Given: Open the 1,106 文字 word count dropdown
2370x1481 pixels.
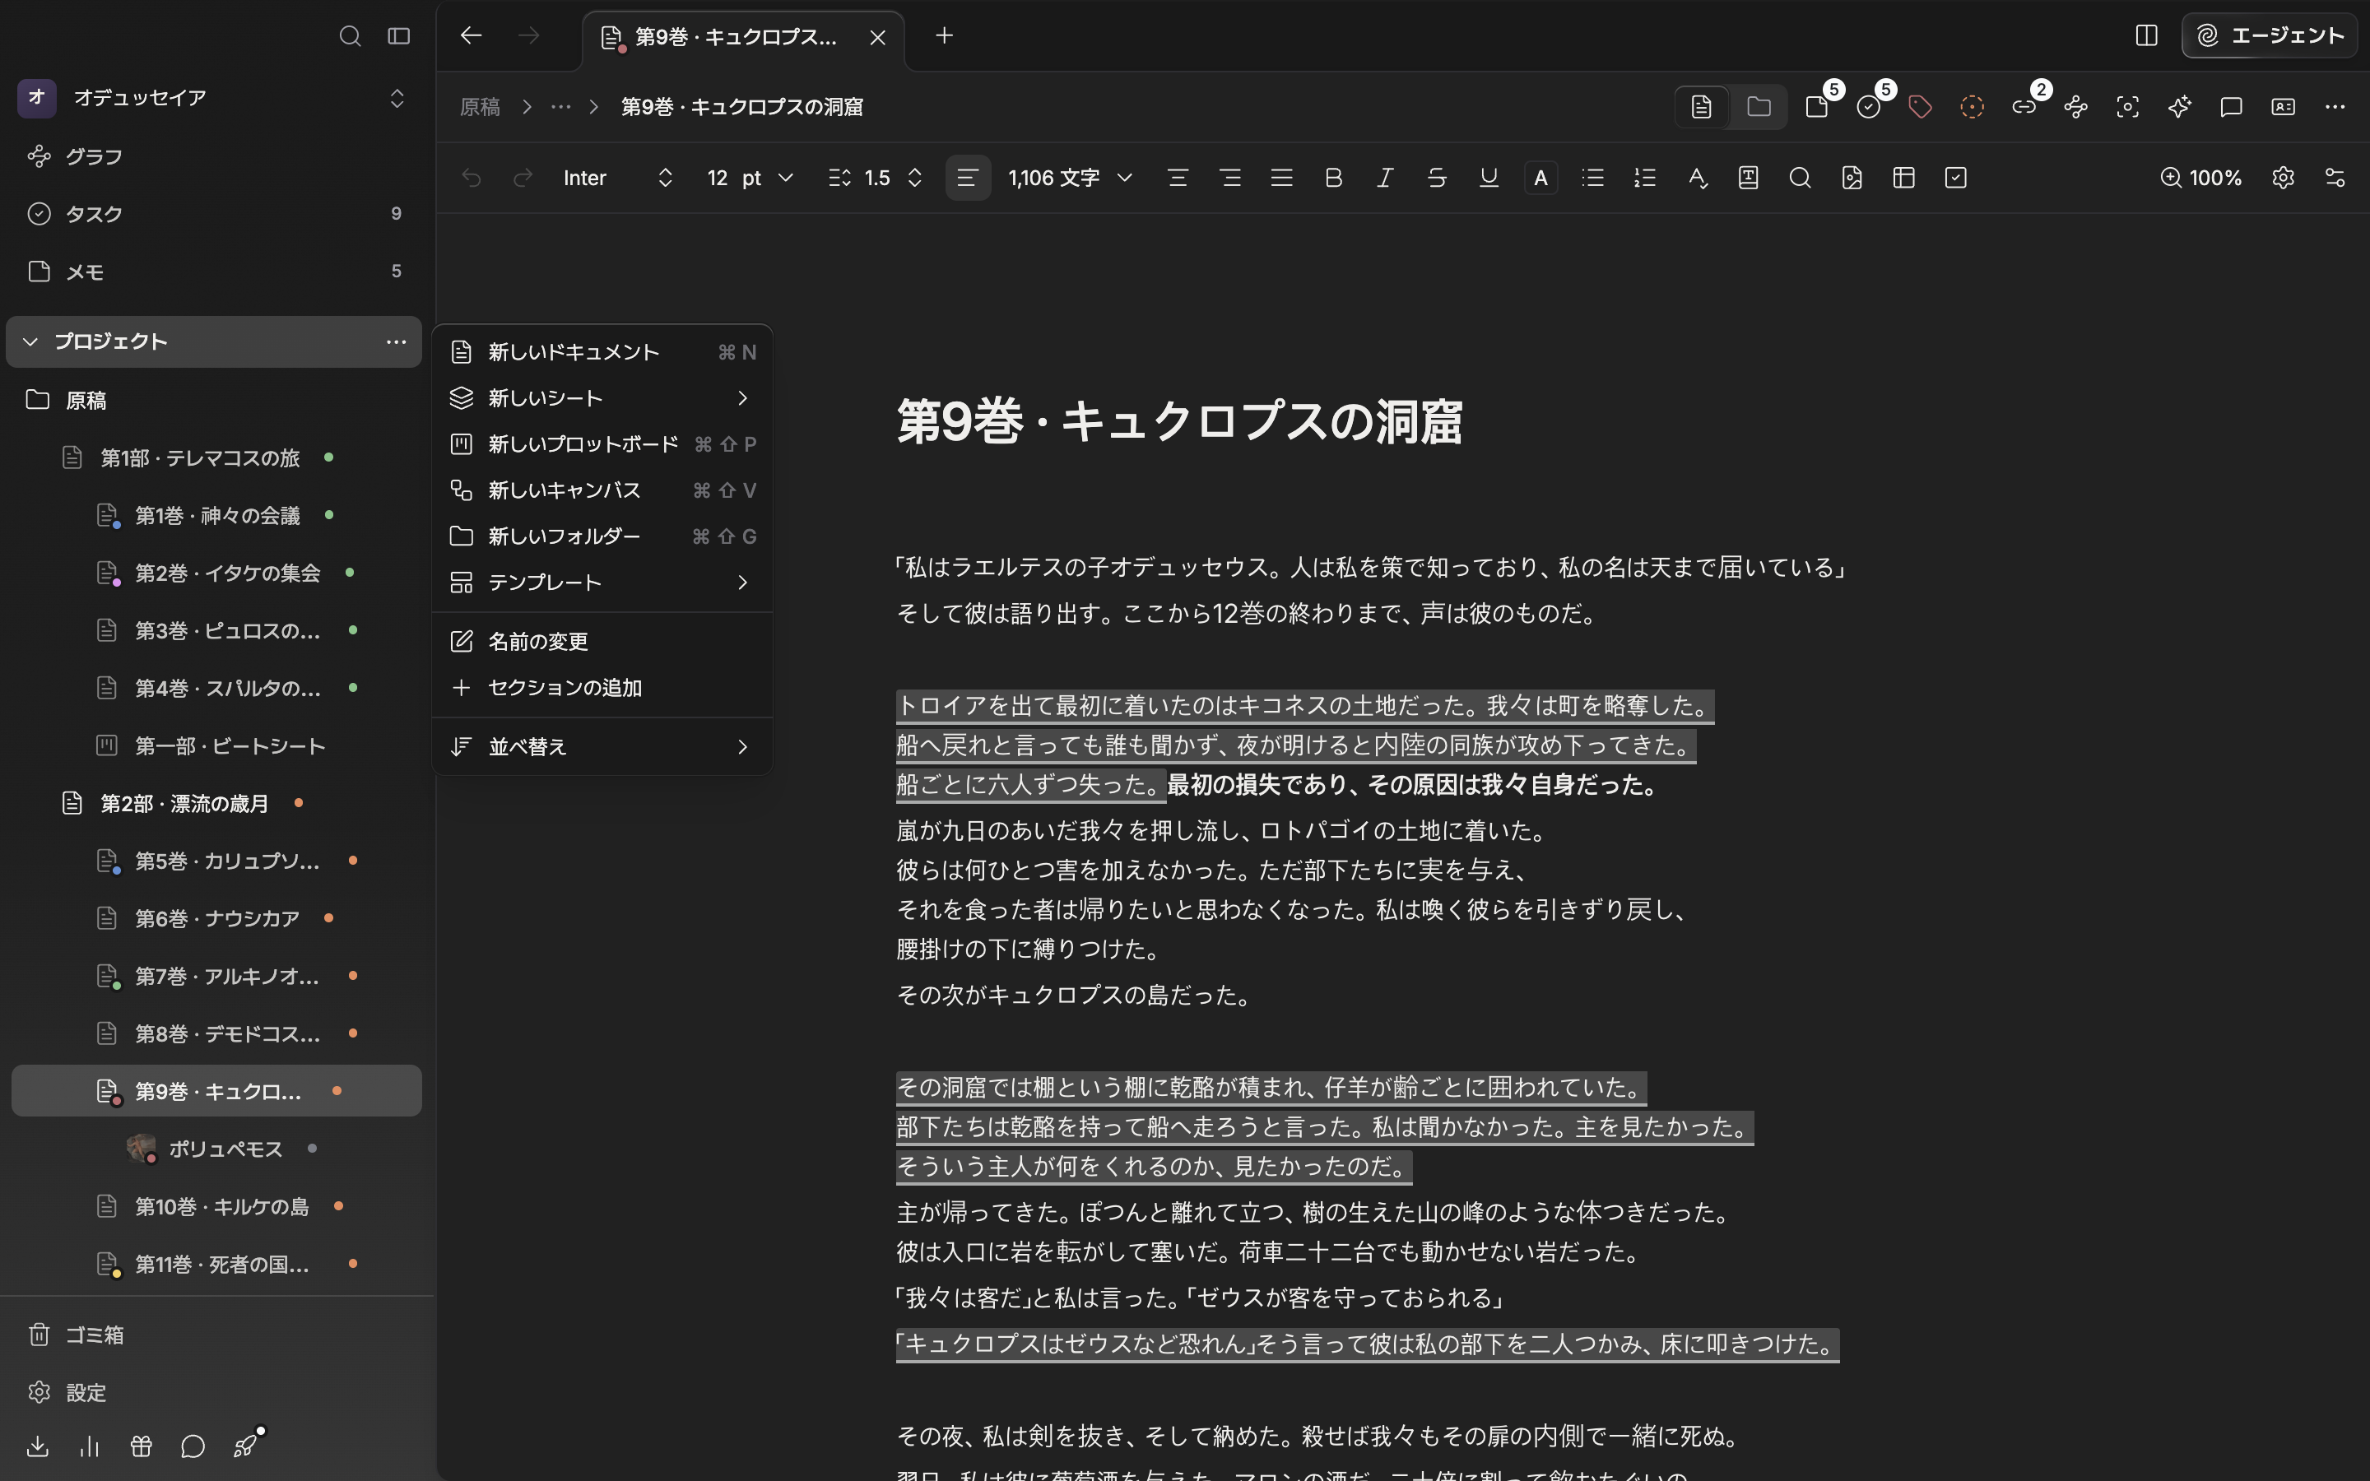Looking at the screenshot, I should (1071, 177).
